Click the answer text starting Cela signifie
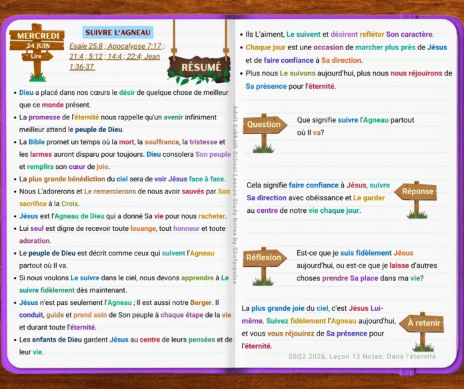This screenshot has height=389, width=464. pyautogui.click(x=319, y=198)
